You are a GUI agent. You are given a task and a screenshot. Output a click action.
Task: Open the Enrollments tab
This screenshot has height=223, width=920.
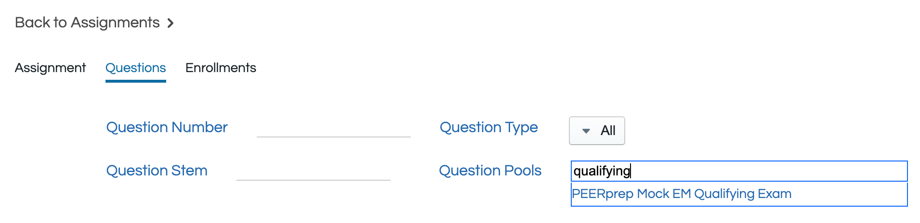pos(221,68)
